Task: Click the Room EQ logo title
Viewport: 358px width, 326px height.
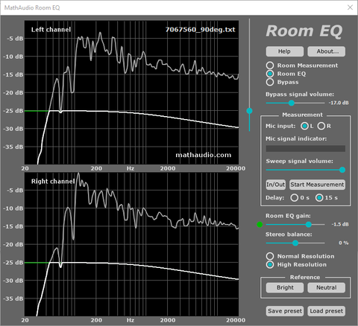Action: tap(304, 31)
